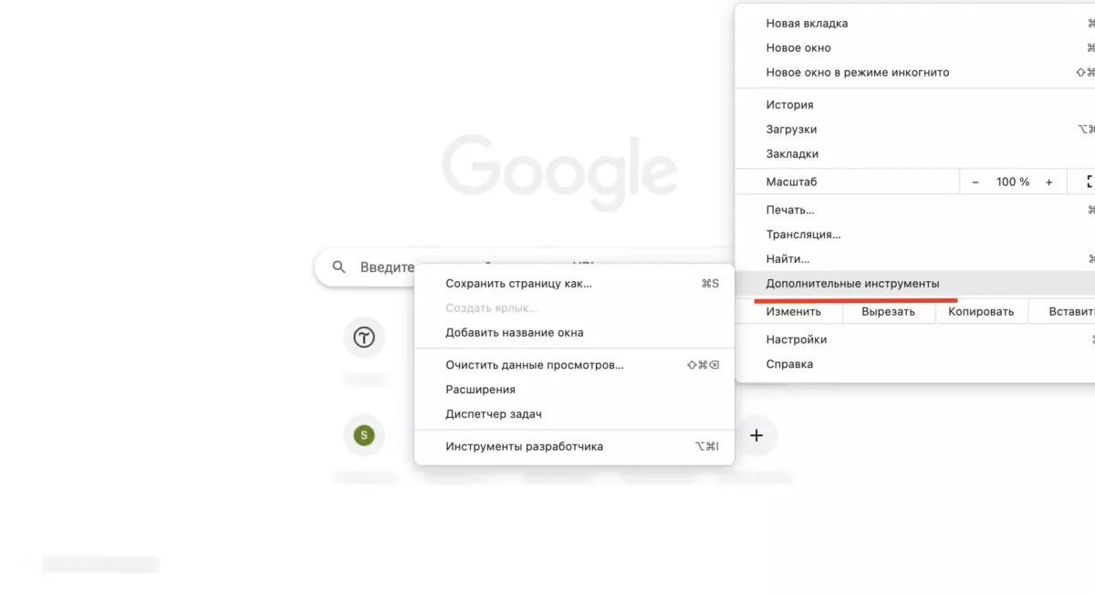Open 'Расширения' from the submenu
1095x594 pixels.
(574, 390)
